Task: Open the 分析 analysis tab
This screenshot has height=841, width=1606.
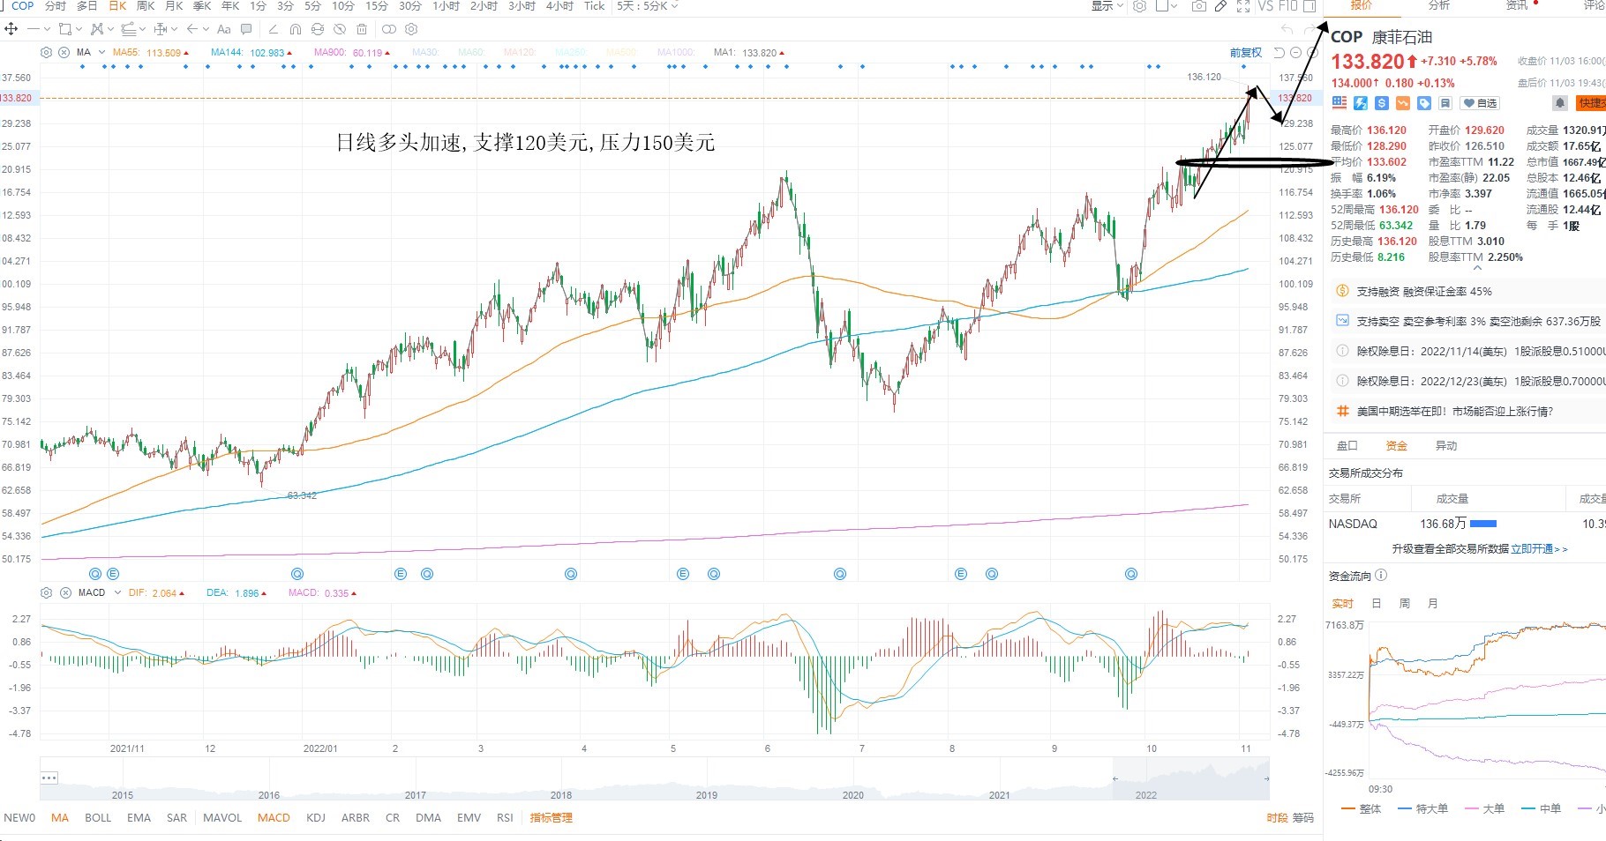Action: coord(1439,5)
